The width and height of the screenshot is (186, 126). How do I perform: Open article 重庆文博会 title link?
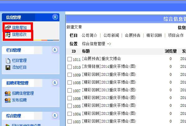[111, 59]
